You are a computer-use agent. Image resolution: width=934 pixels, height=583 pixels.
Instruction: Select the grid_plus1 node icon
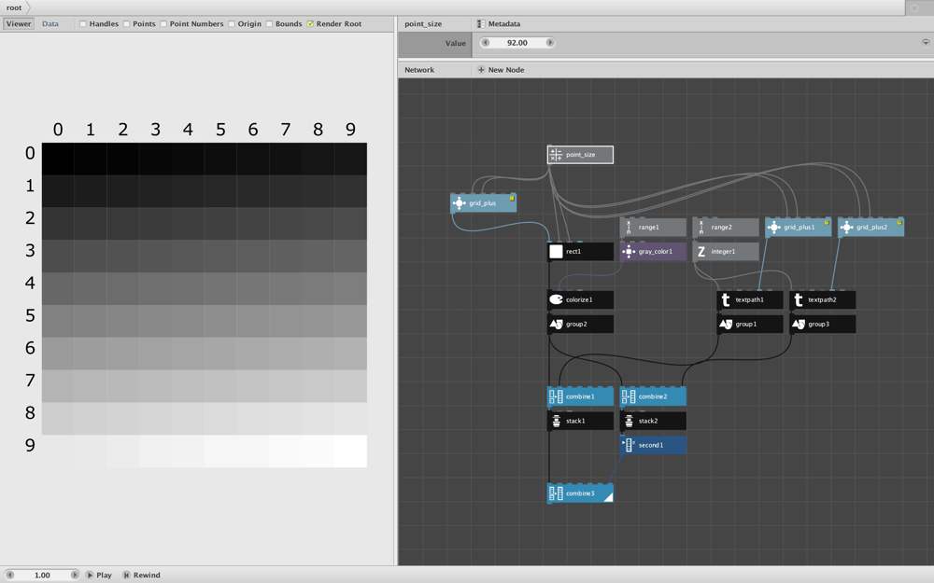[773, 228]
